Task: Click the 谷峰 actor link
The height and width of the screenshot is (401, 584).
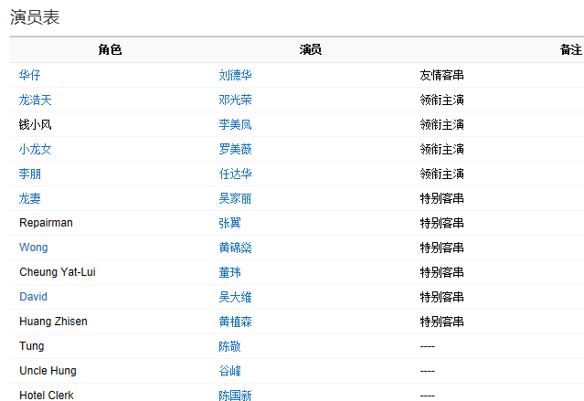Action: pos(229,371)
